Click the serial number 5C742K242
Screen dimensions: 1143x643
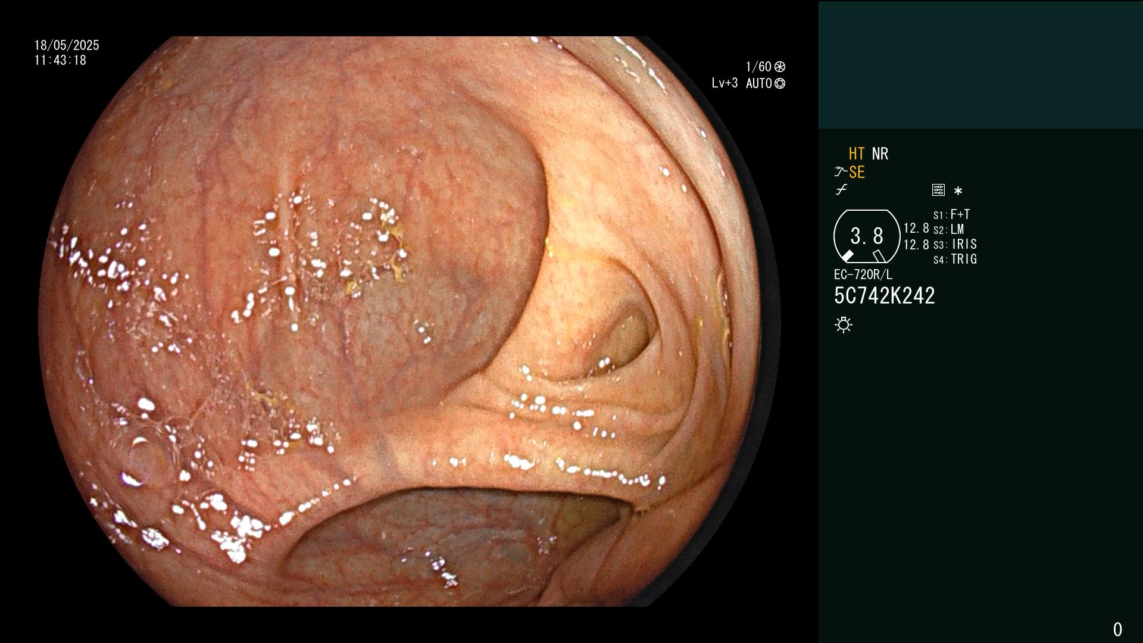(x=885, y=296)
